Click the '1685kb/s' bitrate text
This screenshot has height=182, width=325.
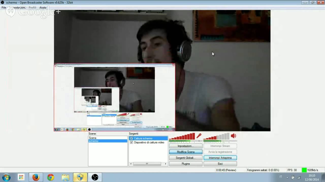coord(313,170)
